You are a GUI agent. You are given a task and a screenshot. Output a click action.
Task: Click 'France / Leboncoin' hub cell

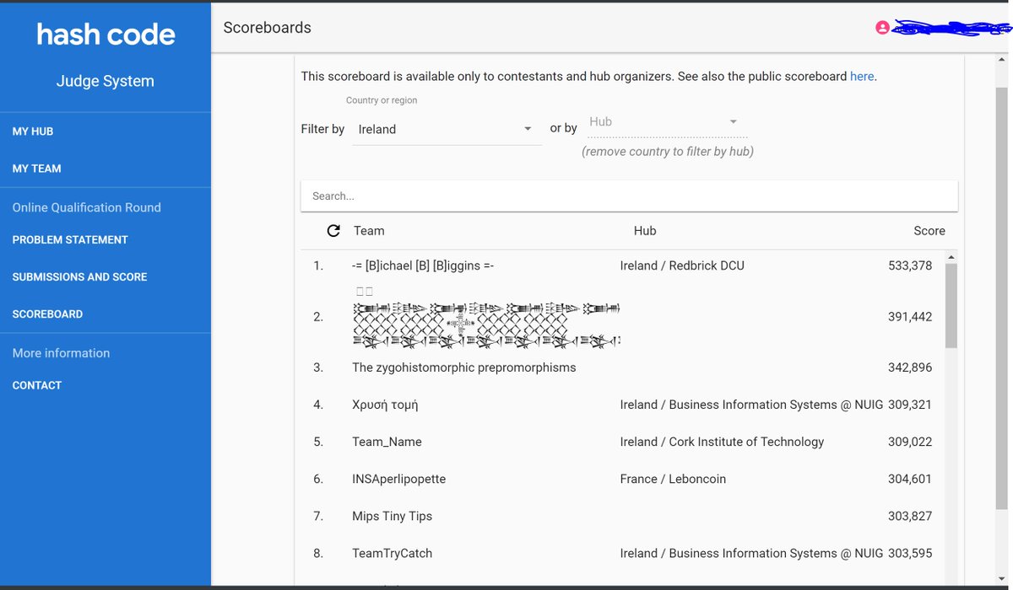673,479
